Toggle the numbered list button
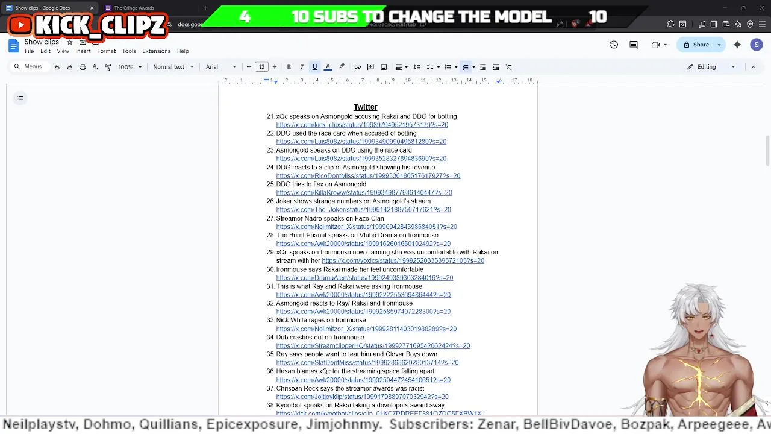771x434 pixels. pos(465,67)
